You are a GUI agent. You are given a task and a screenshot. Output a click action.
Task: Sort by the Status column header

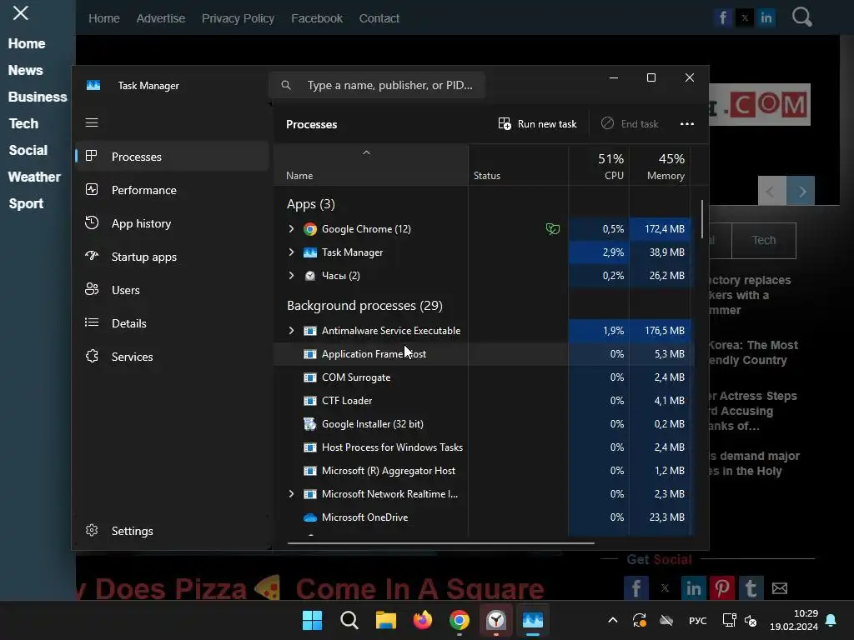[518, 166]
